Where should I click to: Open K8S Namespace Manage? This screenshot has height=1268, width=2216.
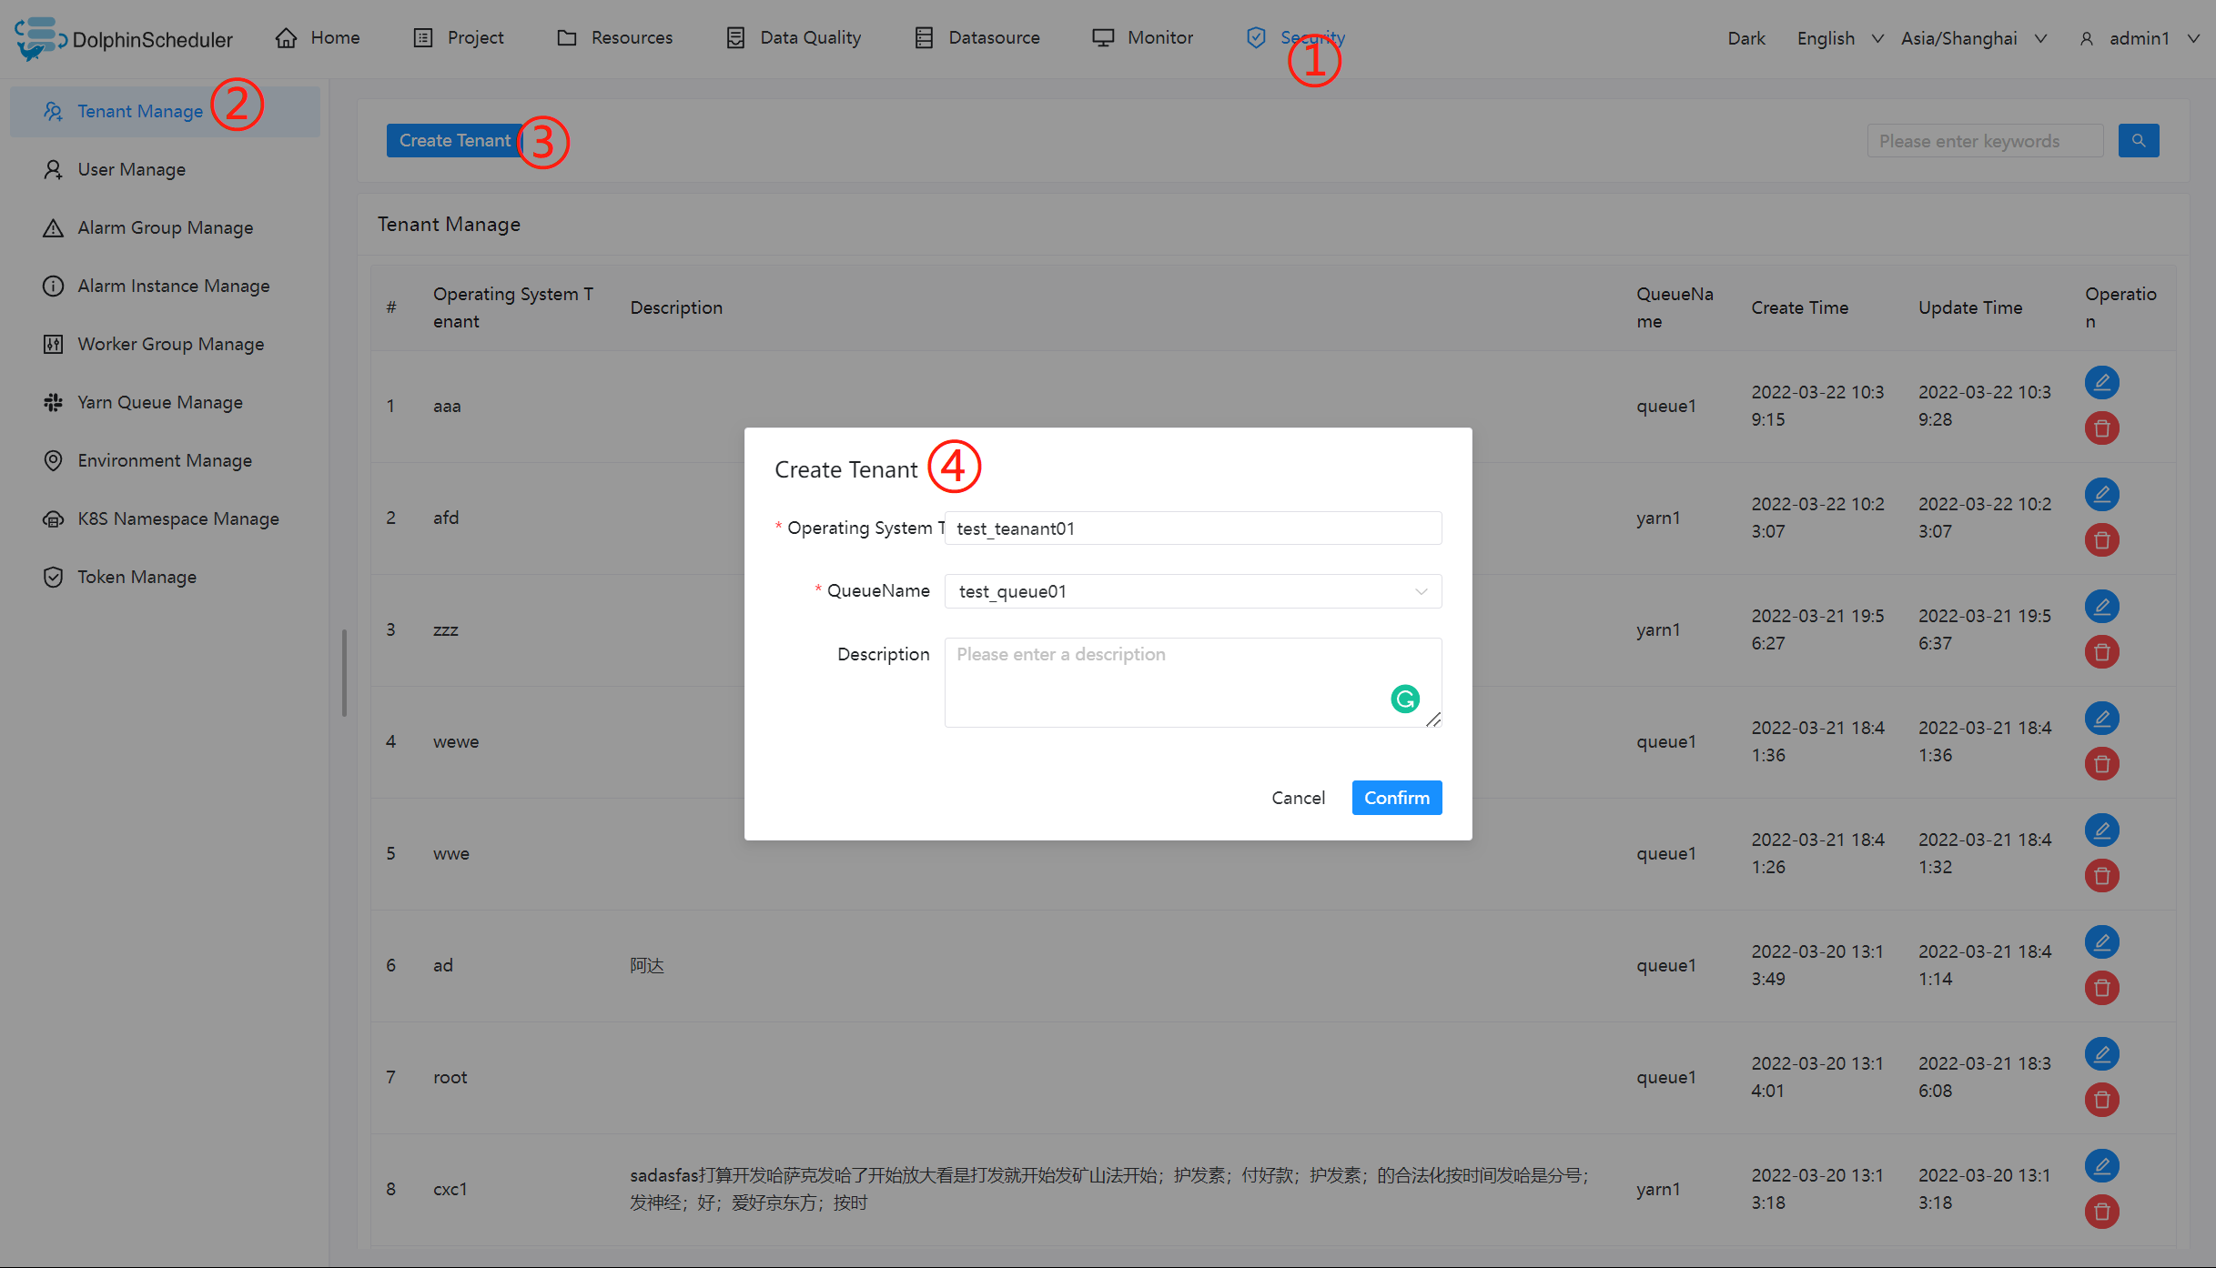[x=177, y=518]
